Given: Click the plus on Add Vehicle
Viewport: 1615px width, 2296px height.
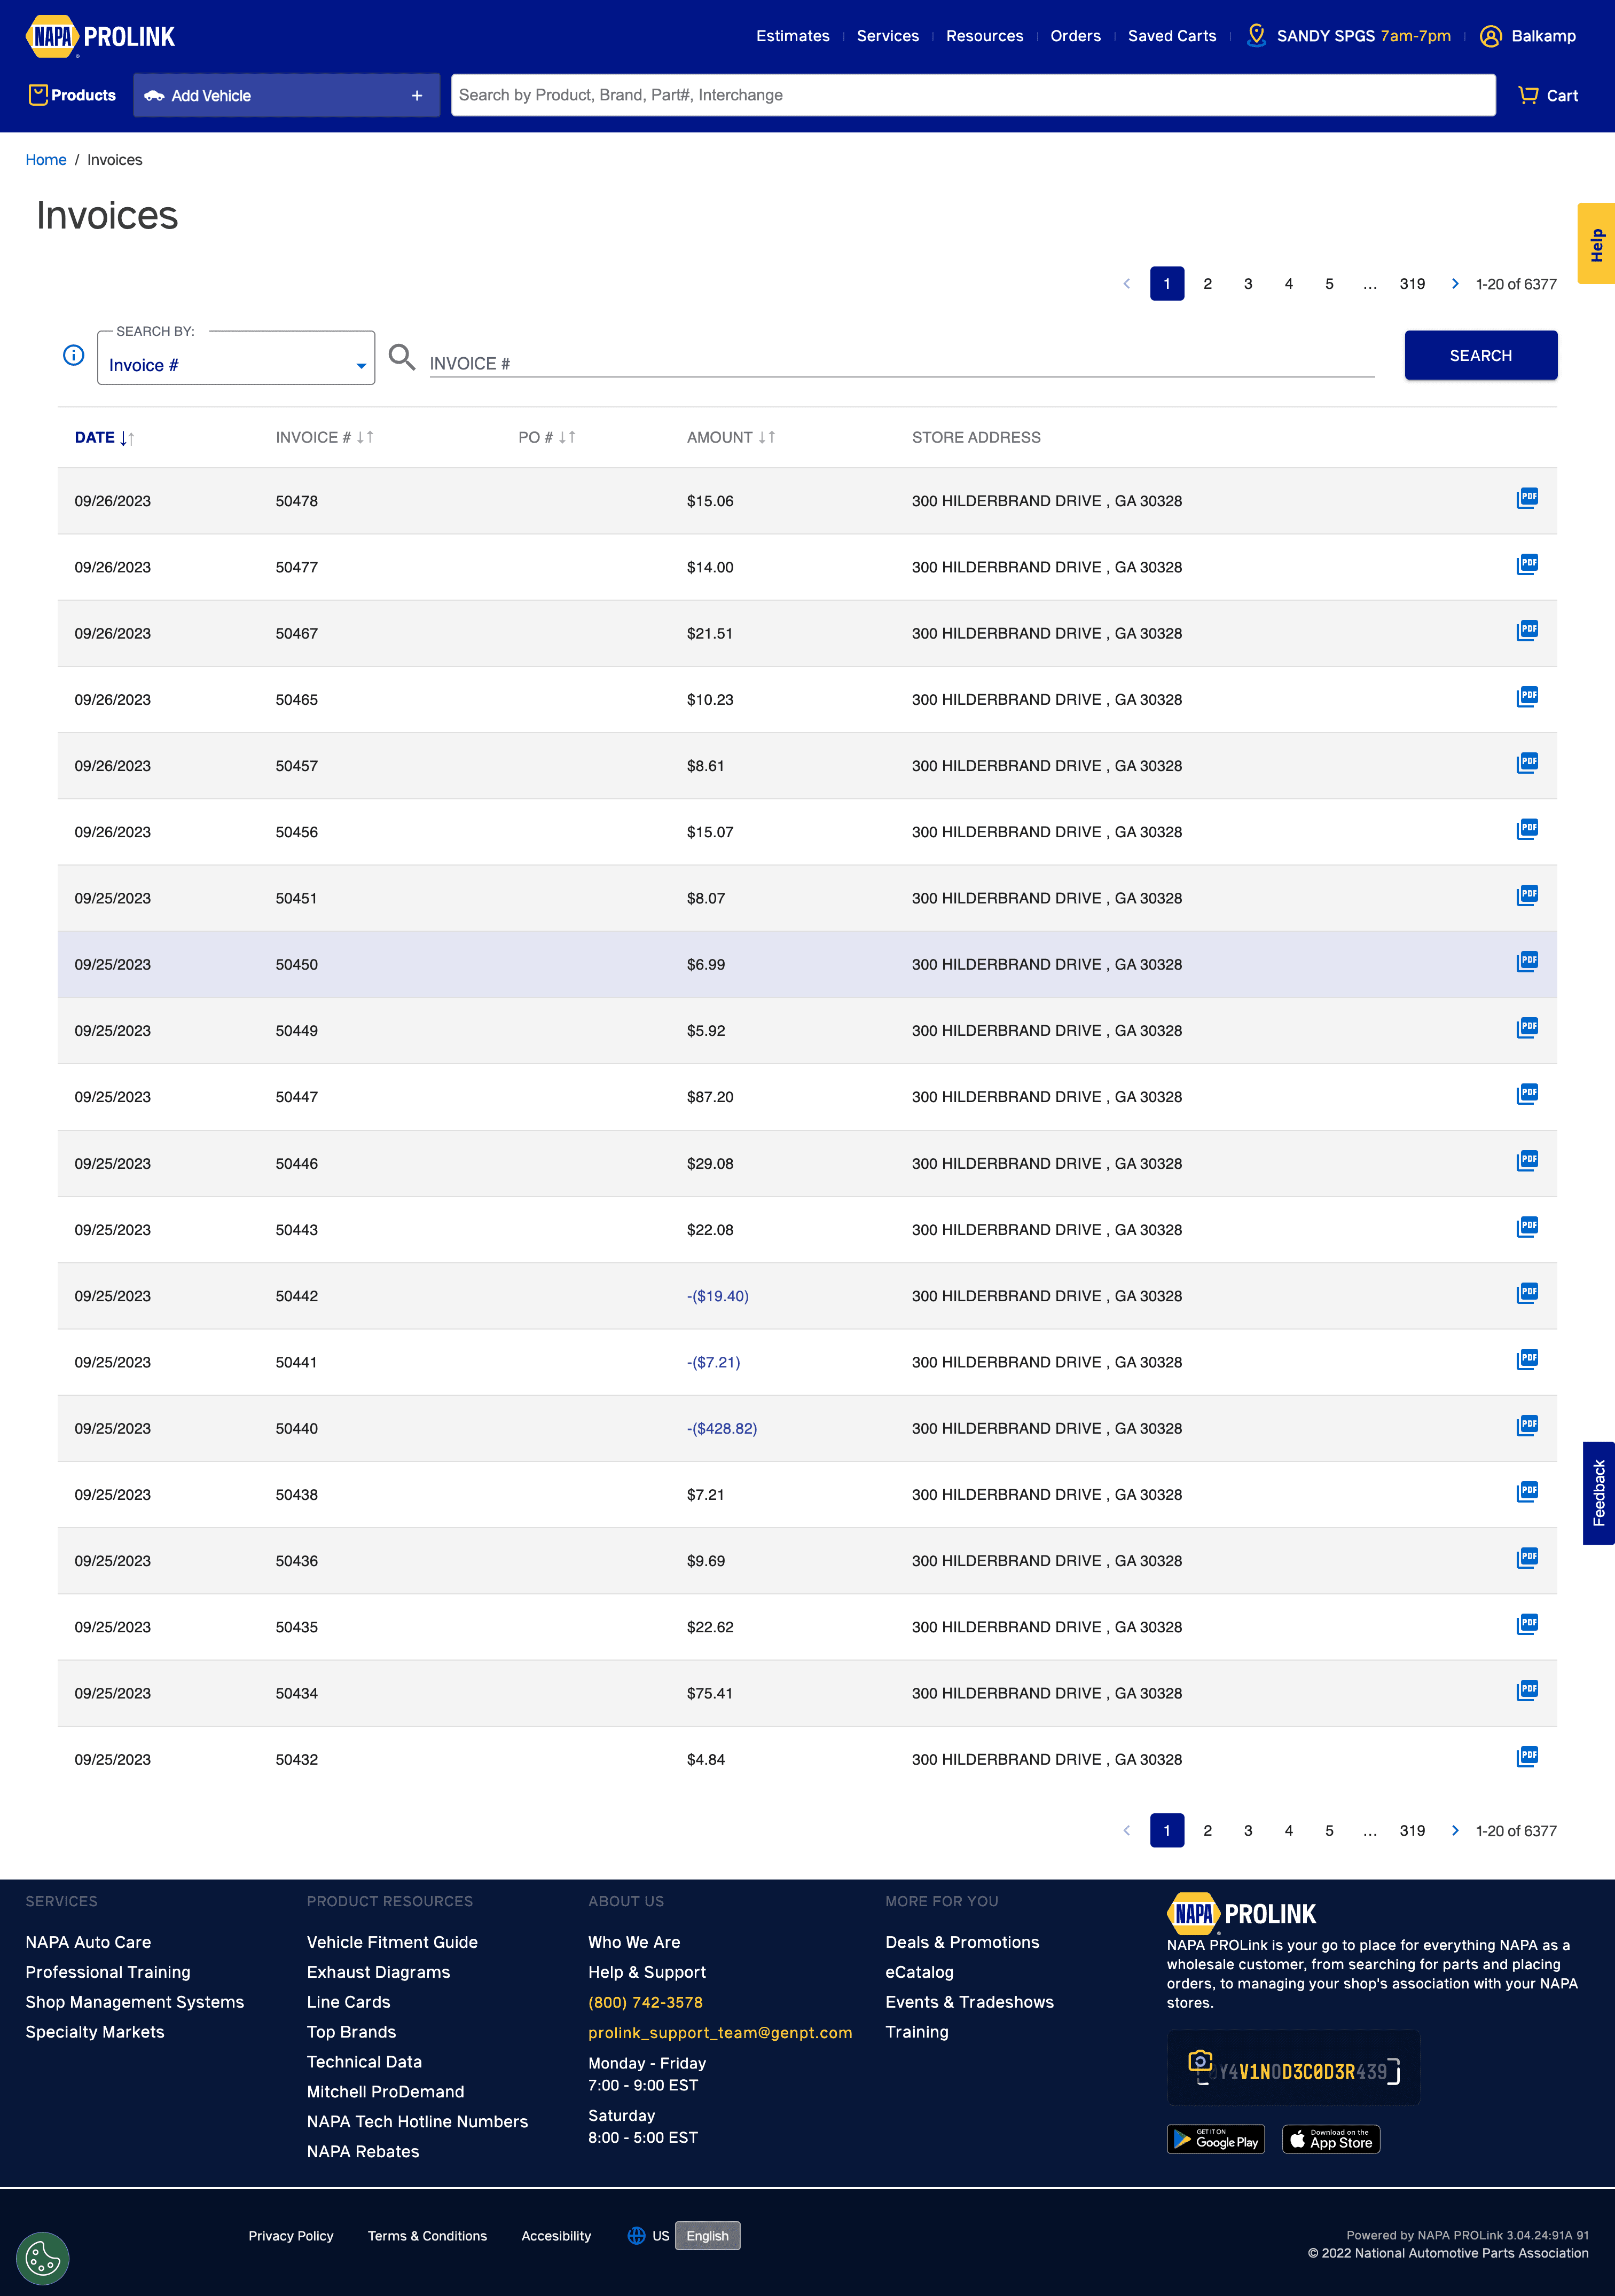Looking at the screenshot, I should [417, 96].
